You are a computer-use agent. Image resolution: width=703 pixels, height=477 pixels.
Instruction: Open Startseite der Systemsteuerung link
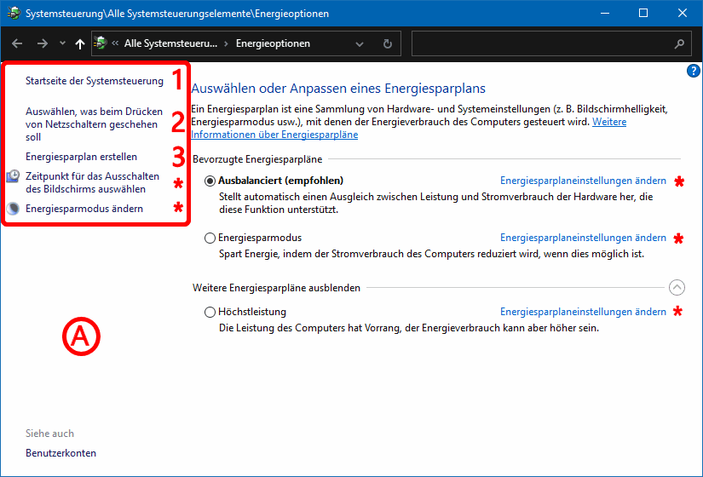click(x=94, y=82)
